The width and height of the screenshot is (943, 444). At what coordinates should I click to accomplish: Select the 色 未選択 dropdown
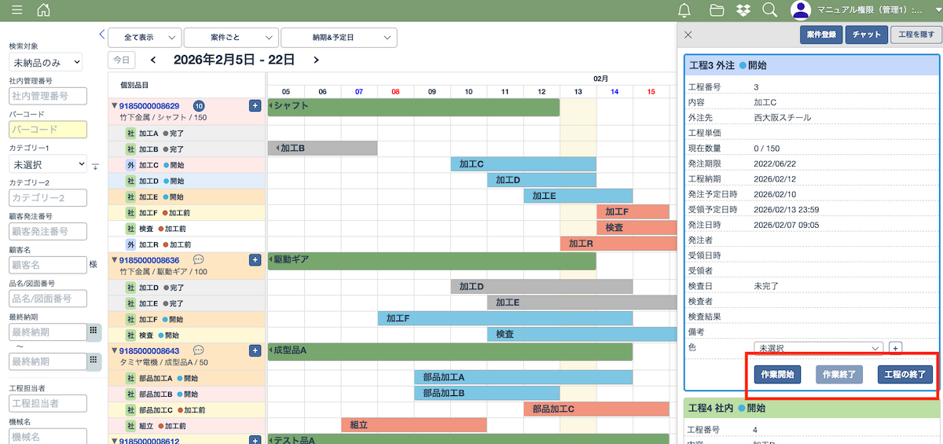818,347
